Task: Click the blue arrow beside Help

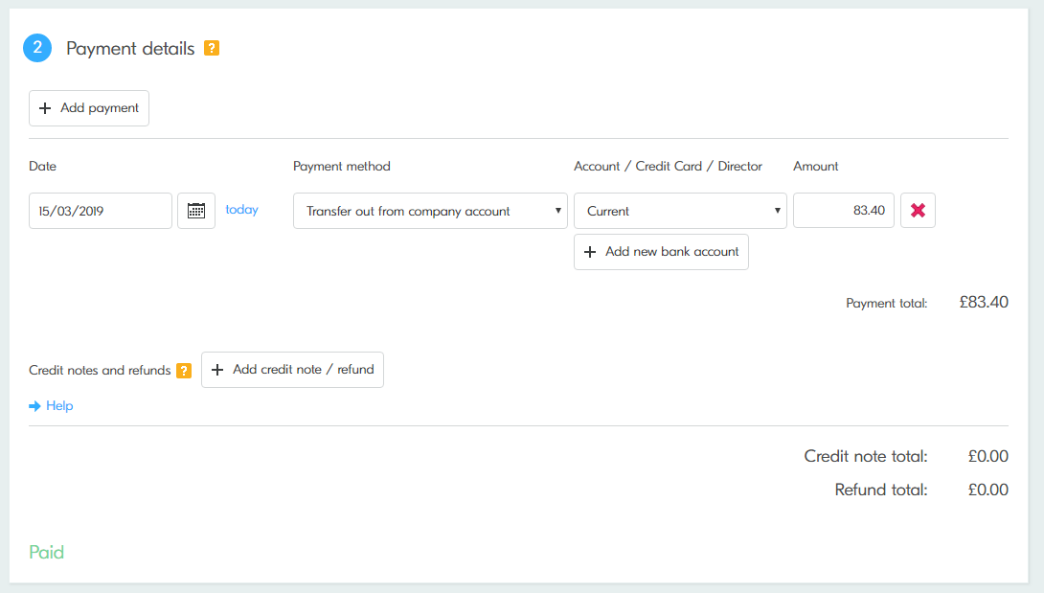Action: coord(35,406)
